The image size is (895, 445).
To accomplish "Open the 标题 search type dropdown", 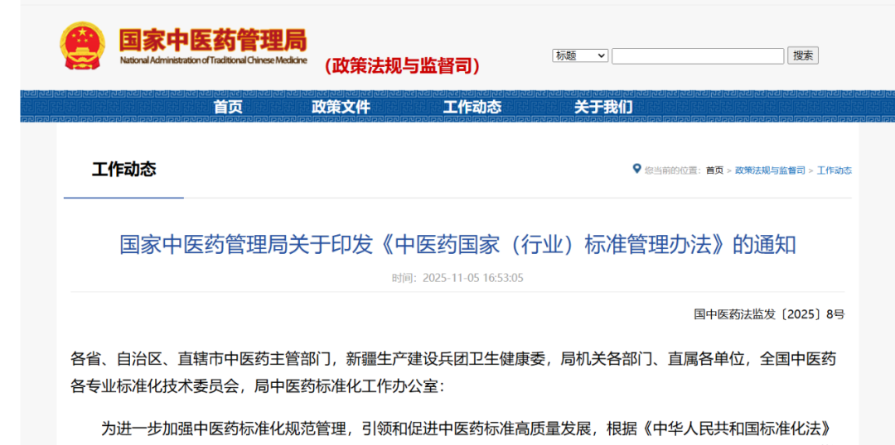I will tap(580, 55).
